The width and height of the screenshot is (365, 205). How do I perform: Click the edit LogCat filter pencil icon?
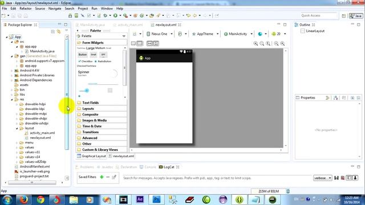(114, 177)
